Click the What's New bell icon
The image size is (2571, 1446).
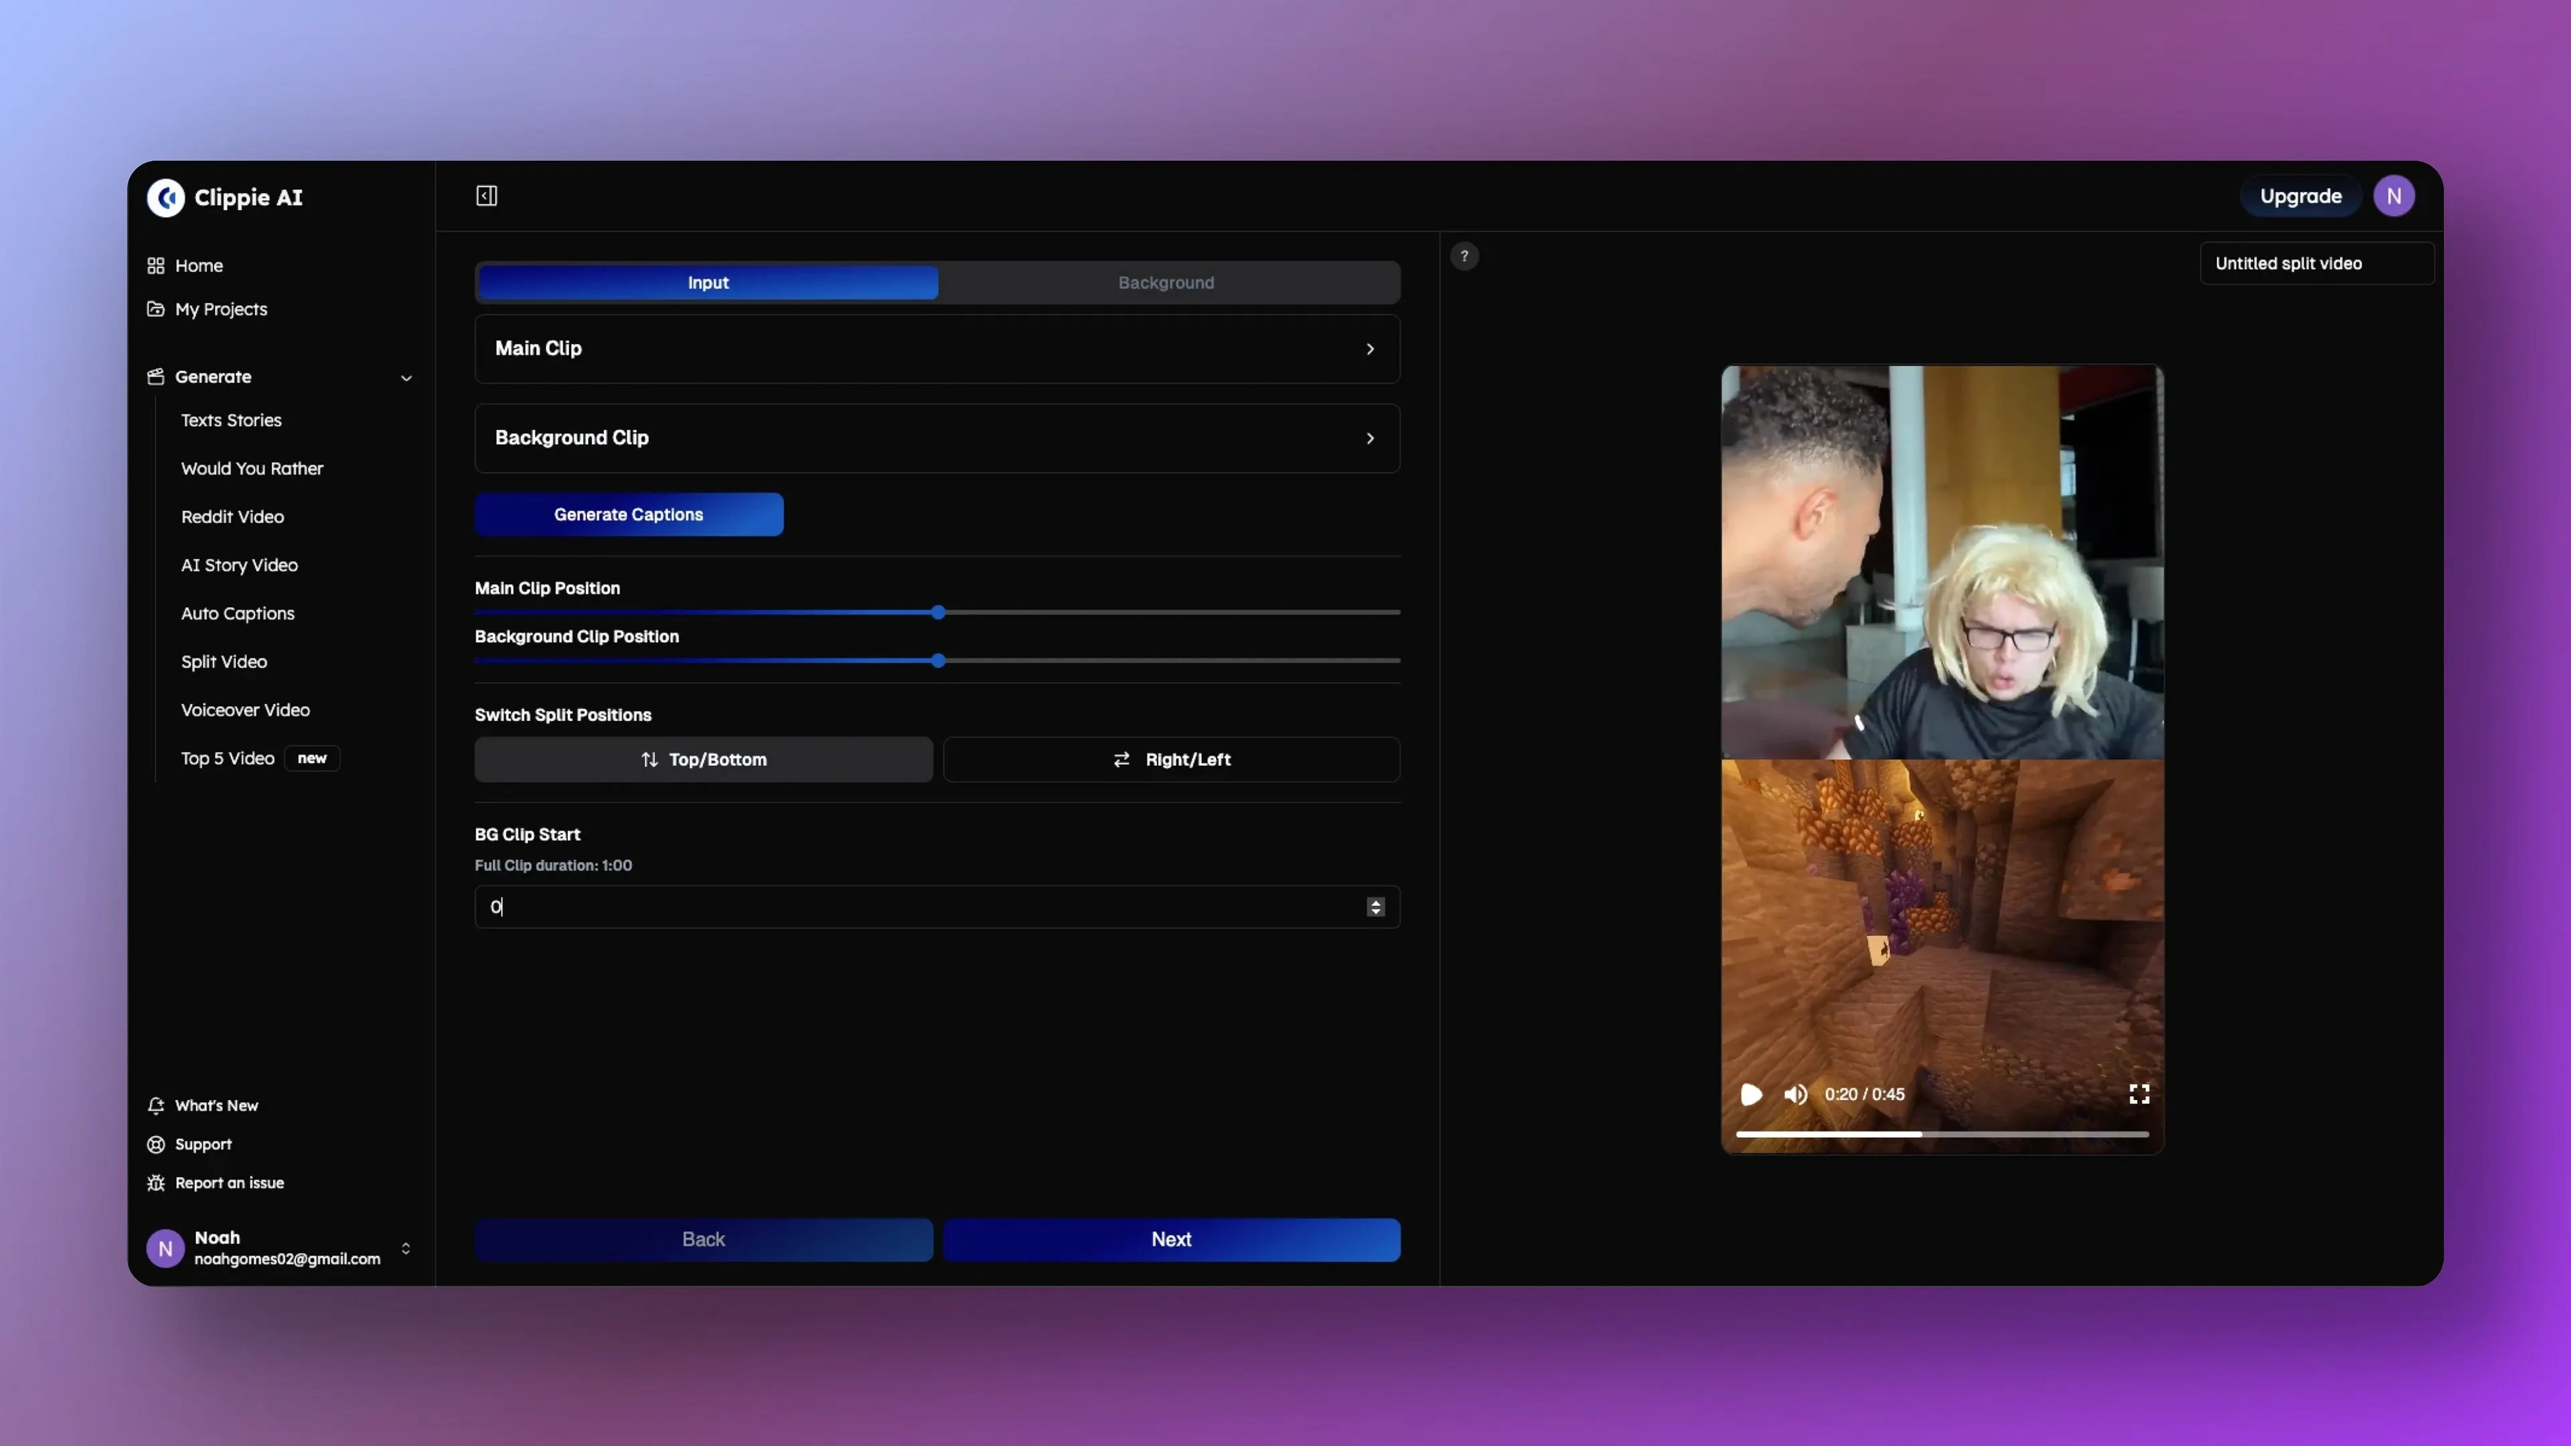(156, 1106)
